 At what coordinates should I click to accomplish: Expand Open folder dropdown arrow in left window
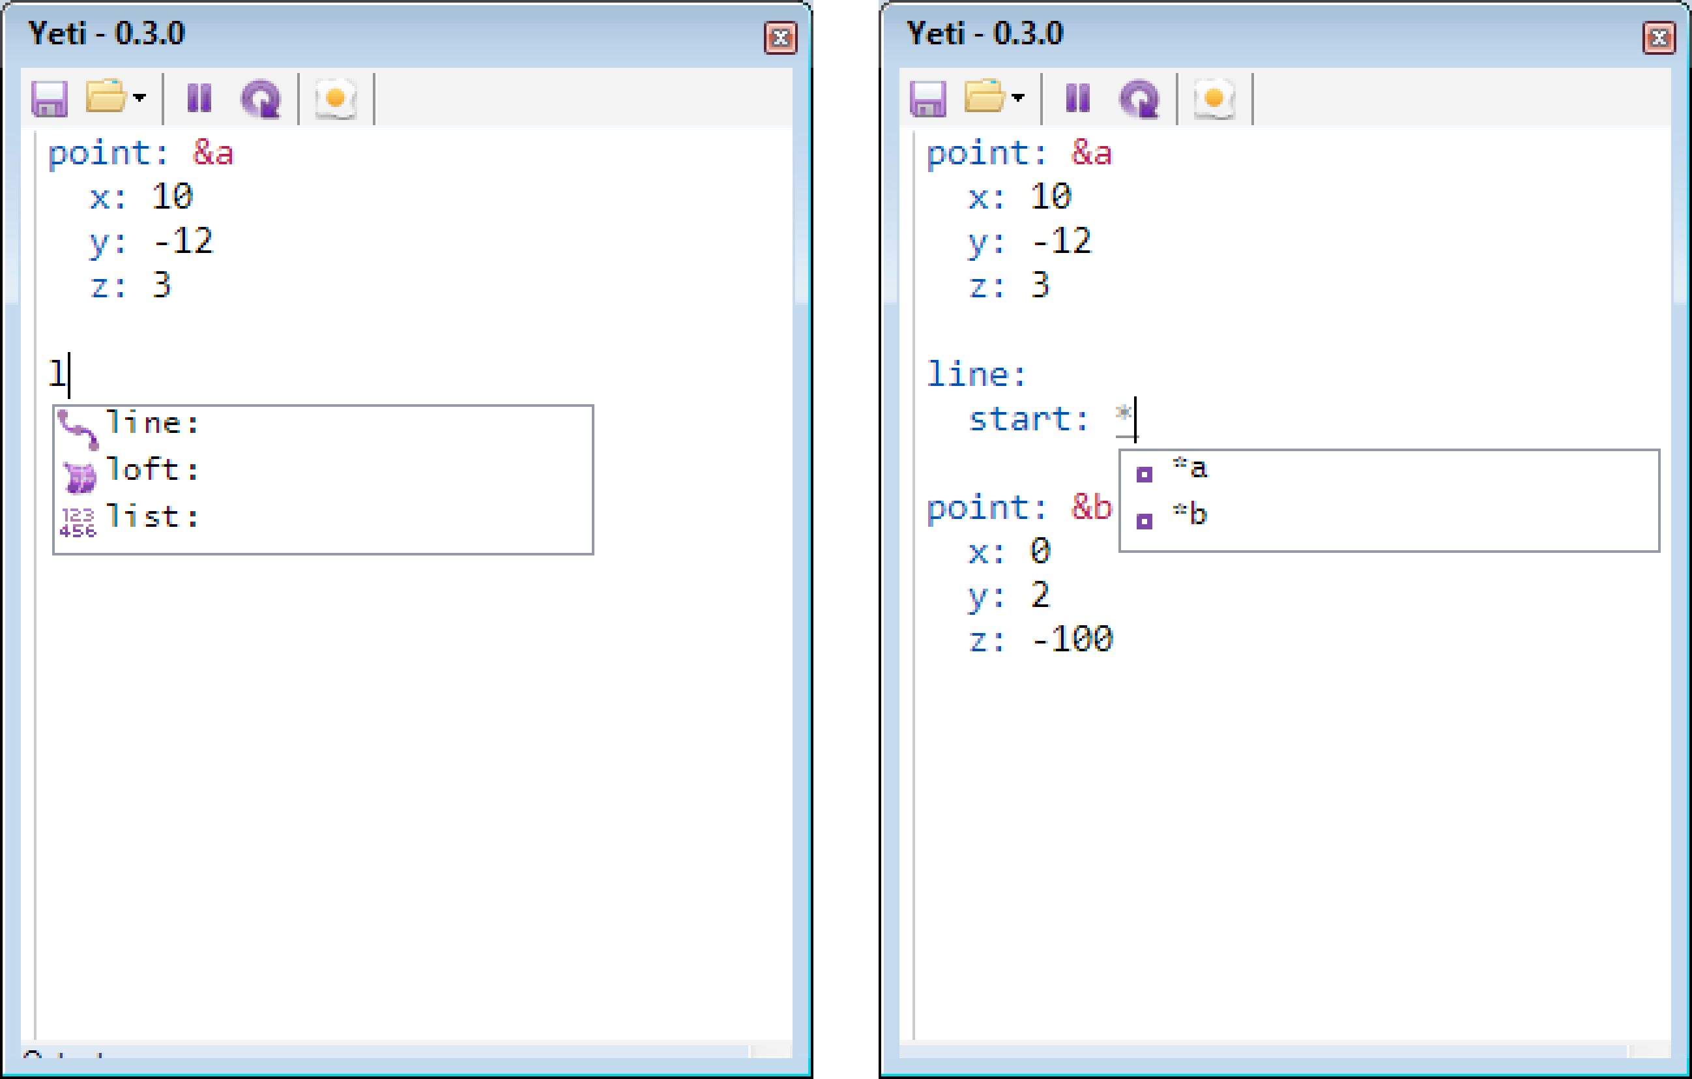[x=139, y=97]
